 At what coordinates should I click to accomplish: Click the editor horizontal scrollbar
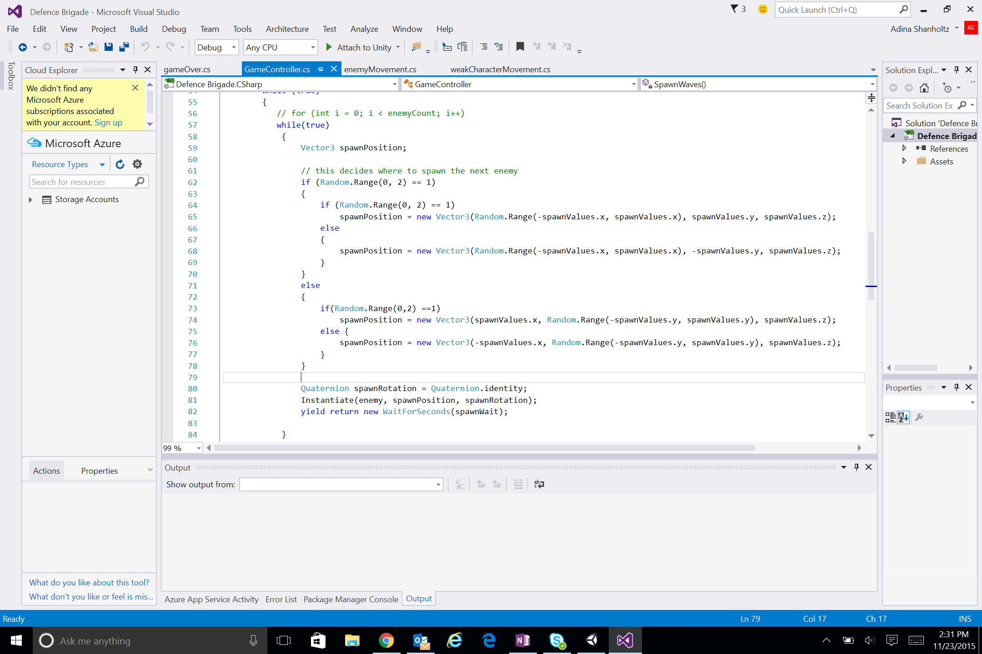pyautogui.click(x=485, y=448)
